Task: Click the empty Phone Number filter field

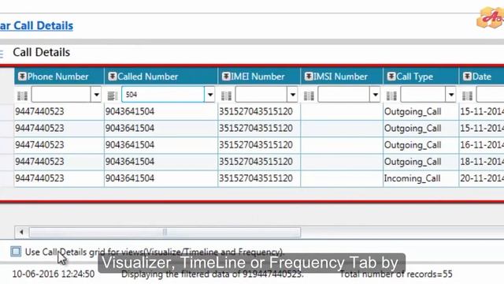Action: [x=61, y=95]
